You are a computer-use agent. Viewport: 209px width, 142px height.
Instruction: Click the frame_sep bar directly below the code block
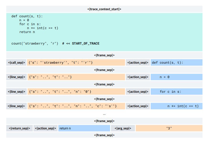click(x=104, y=55)
